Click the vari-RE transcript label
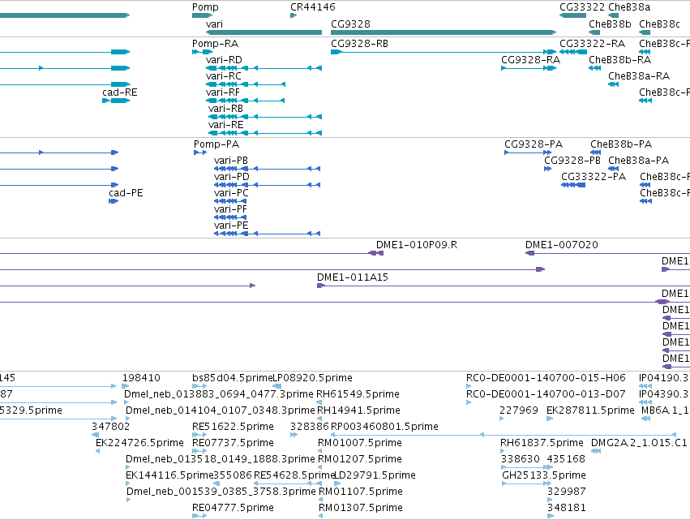The image size is (690, 520). pyautogui.click(x=225, y=125)
